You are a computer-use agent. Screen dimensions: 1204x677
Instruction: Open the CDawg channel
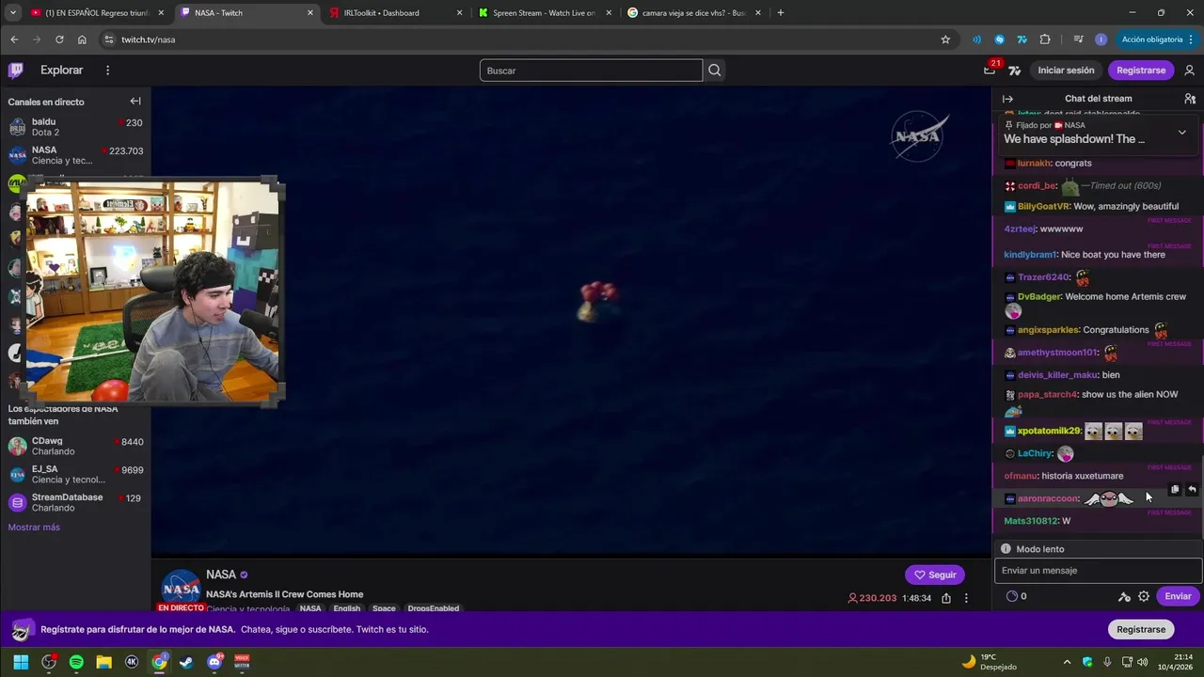75,447
